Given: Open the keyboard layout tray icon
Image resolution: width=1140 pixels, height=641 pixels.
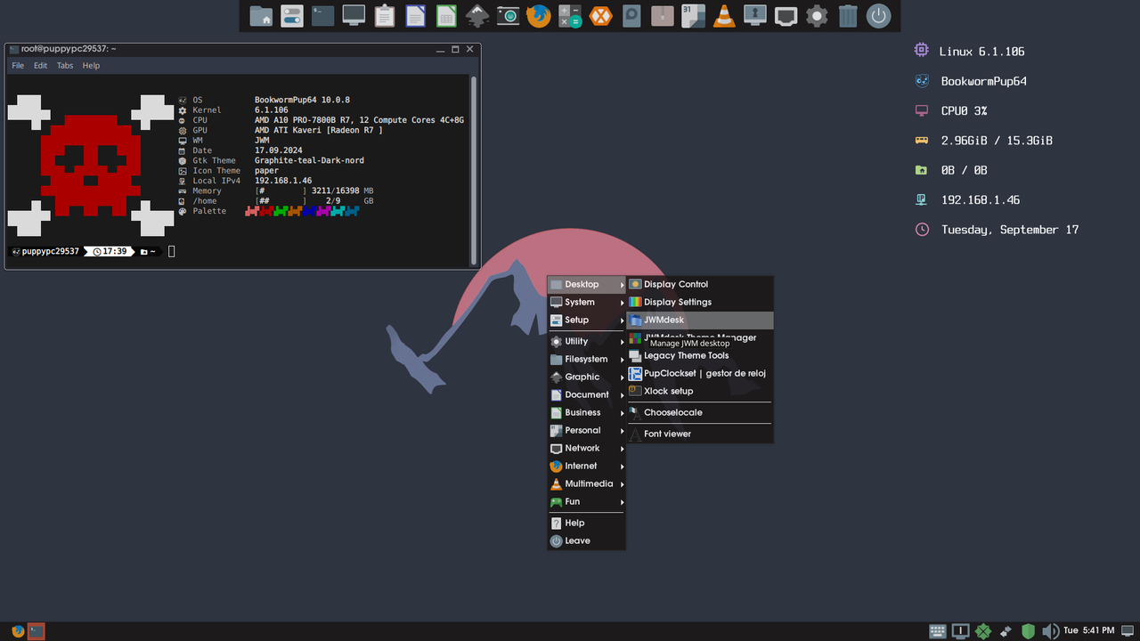Looking at the screenshot, I should (937, 631).
